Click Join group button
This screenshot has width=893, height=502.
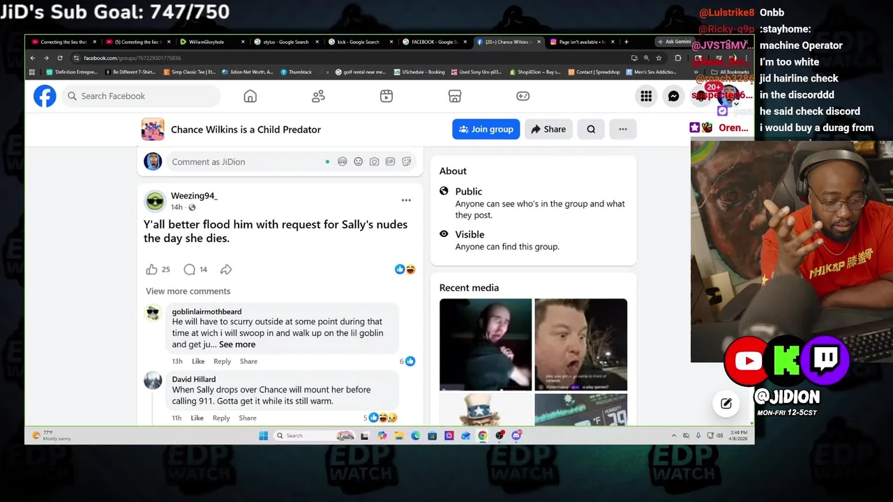click(486, 129)
